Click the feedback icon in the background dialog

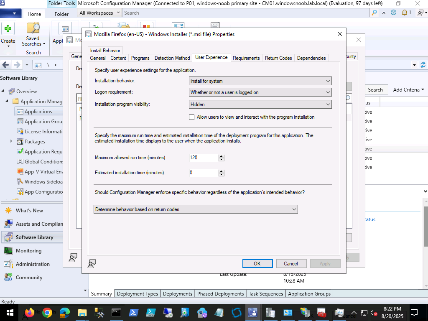pyautogui.click(x=73, y=257)
